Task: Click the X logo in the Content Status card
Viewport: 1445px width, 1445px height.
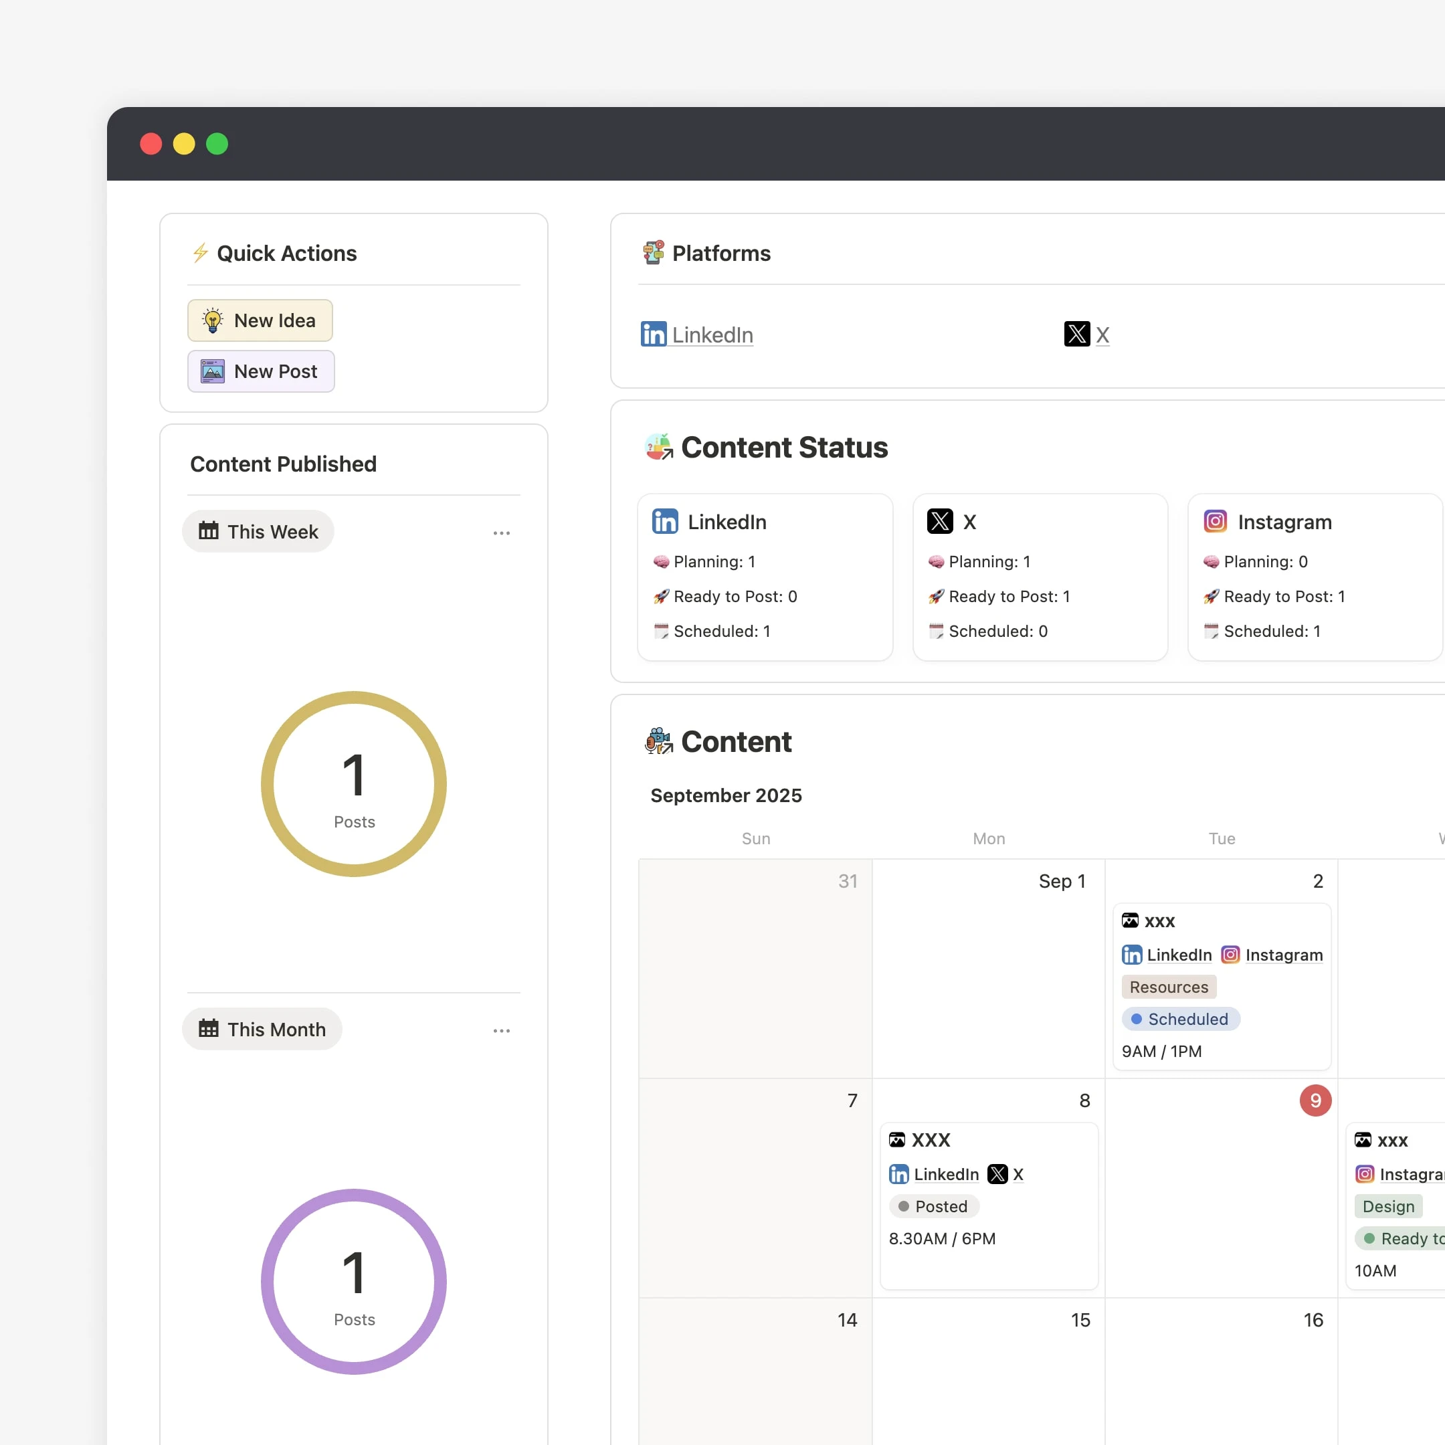Action: 940,521
